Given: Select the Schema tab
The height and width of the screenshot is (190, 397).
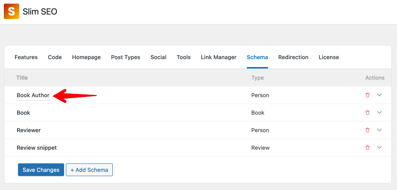Looking at the screenshot, I should [x=257, y=57].
